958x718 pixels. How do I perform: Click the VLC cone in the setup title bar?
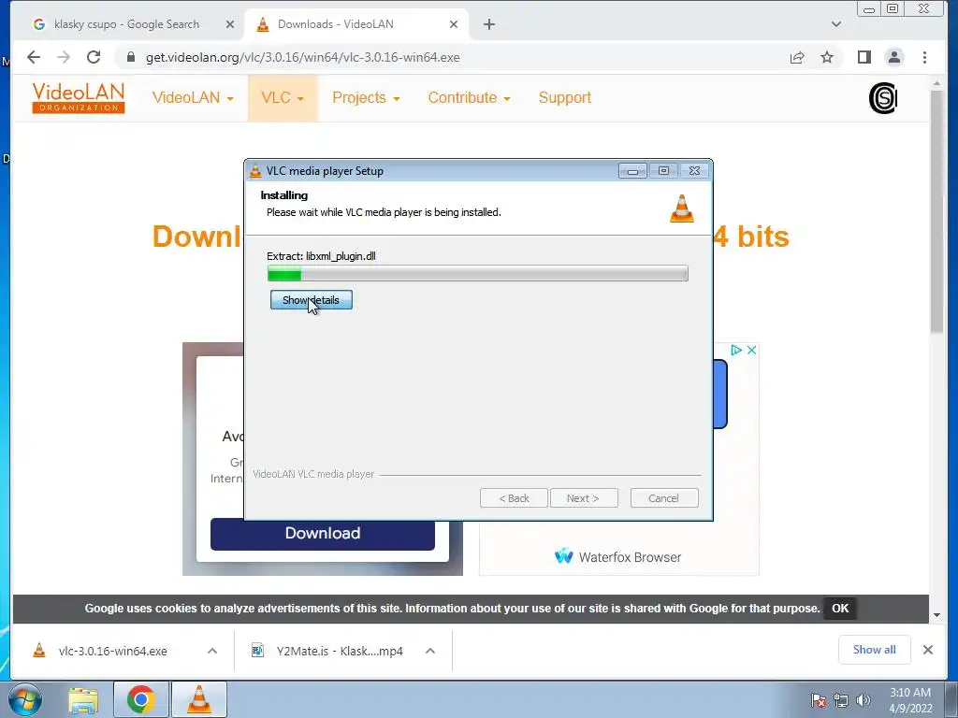[255, 171]
